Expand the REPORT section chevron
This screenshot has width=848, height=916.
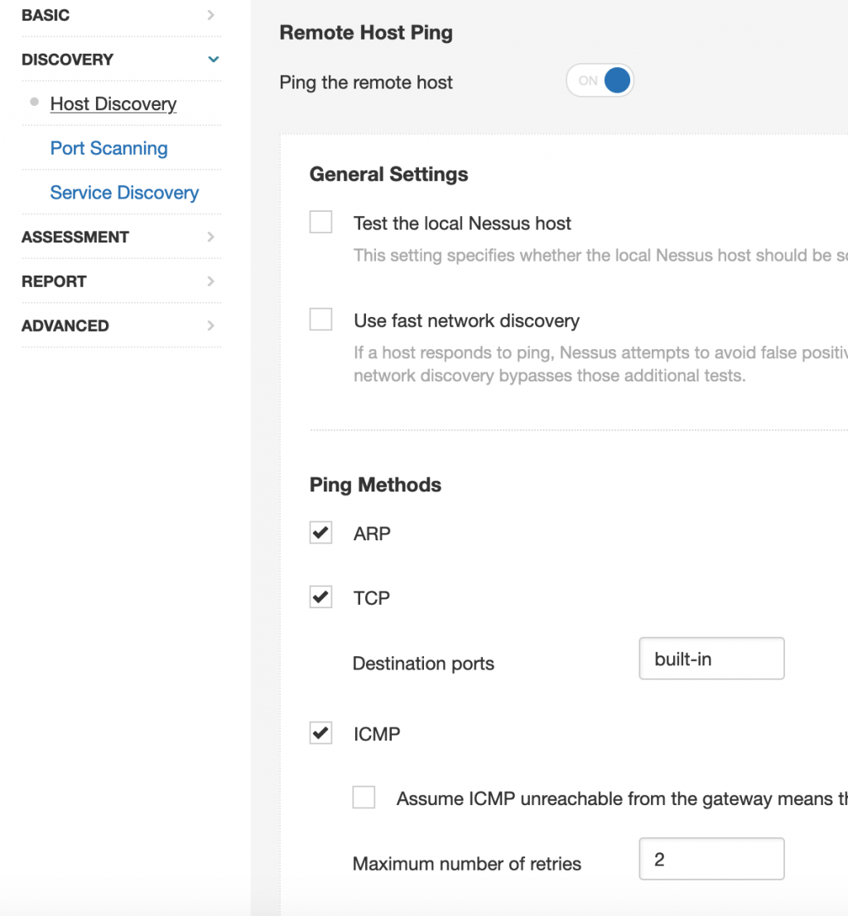click(x=211, y=281)
